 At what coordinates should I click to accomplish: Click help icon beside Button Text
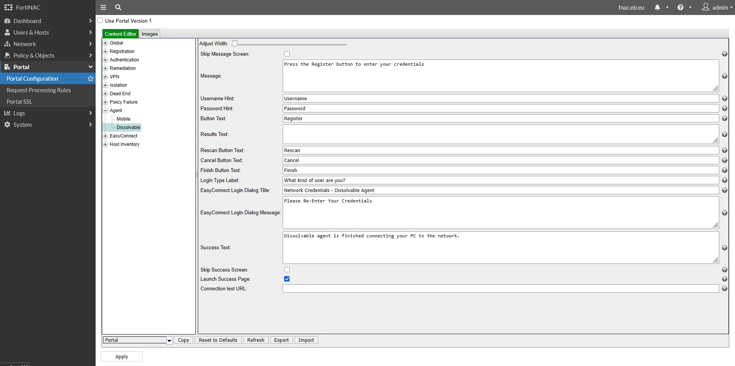tap(725, 119)
